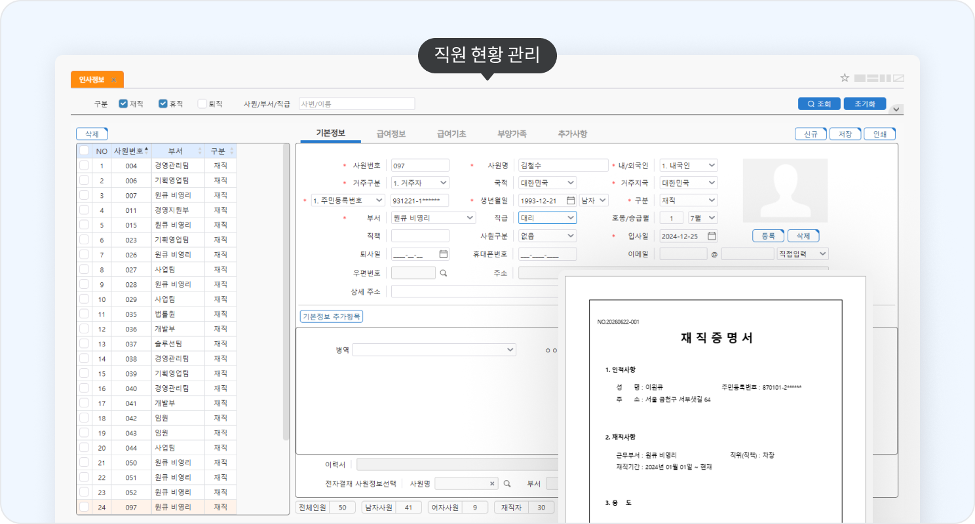Viewport: 975px width, 524px height.
Task: Click the 저장 button
Action: pyautogui.click(x=845, y=134)
